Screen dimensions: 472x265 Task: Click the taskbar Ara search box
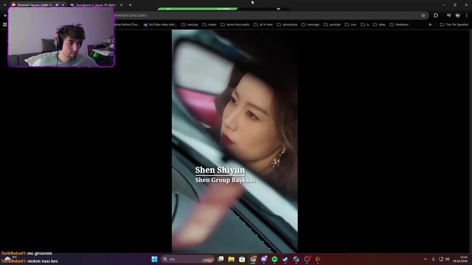(188, 259)
